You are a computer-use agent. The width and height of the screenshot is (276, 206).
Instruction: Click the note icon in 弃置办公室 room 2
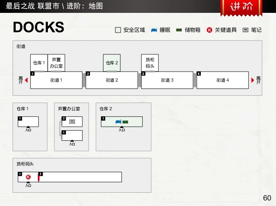coord(72,122)
